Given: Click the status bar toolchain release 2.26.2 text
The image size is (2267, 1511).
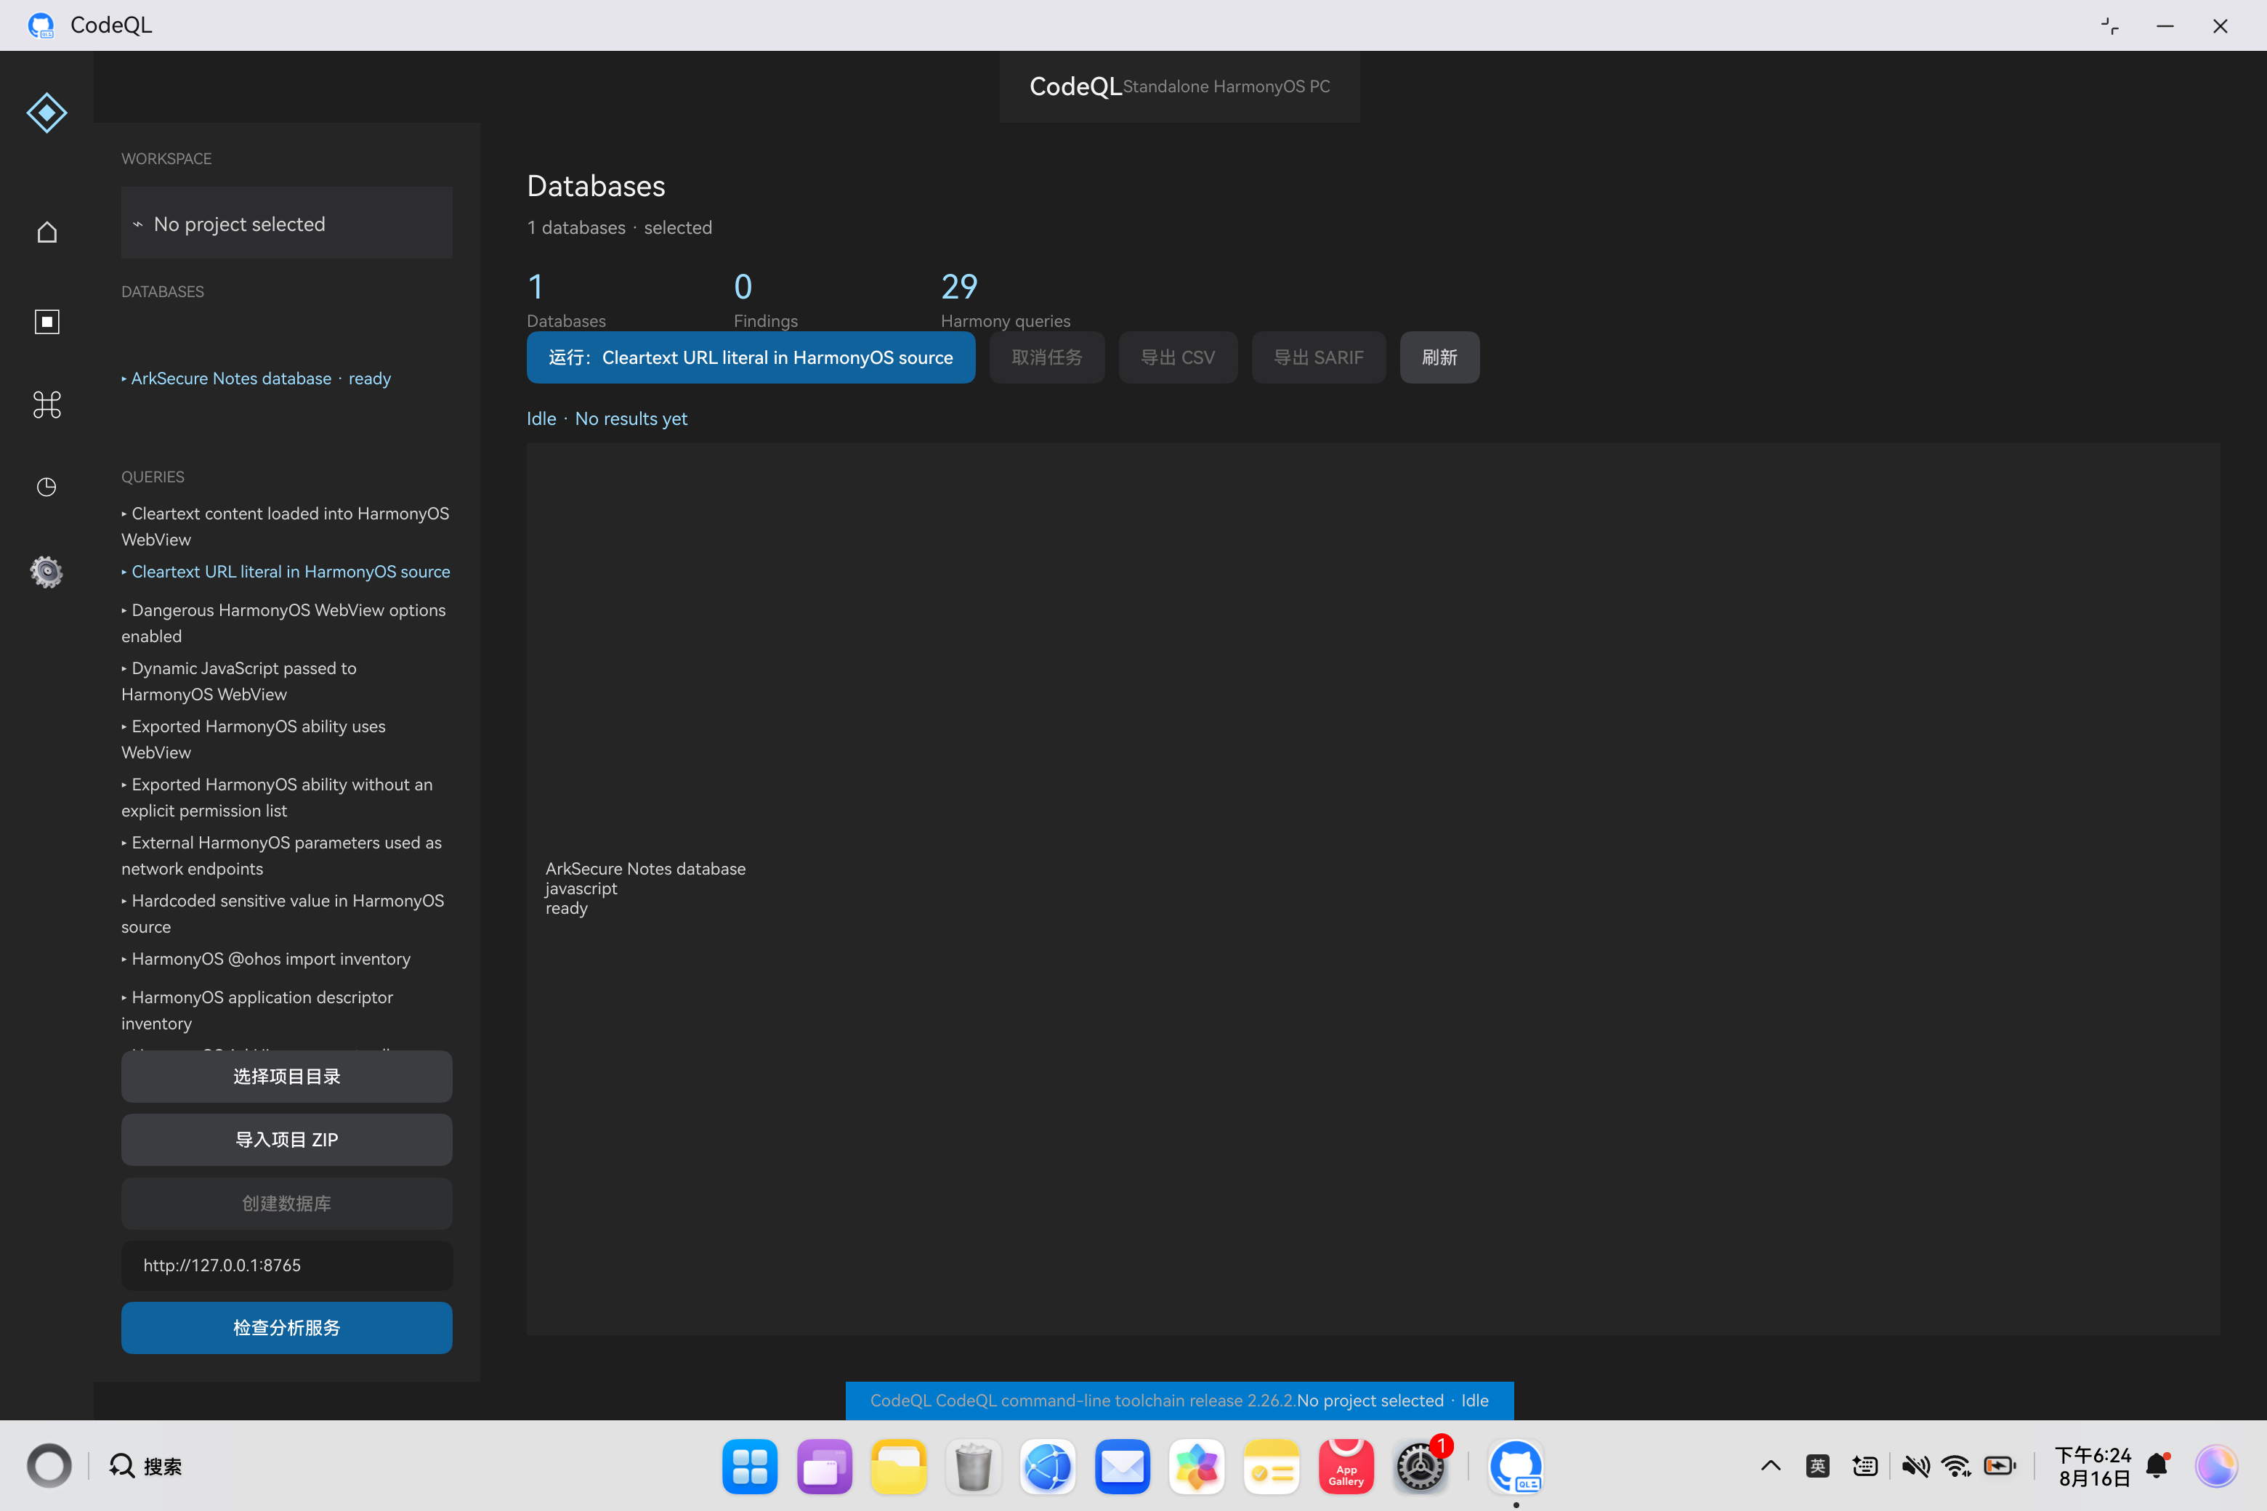Looking at the screenshot, I should [x=1083, y=1401].
